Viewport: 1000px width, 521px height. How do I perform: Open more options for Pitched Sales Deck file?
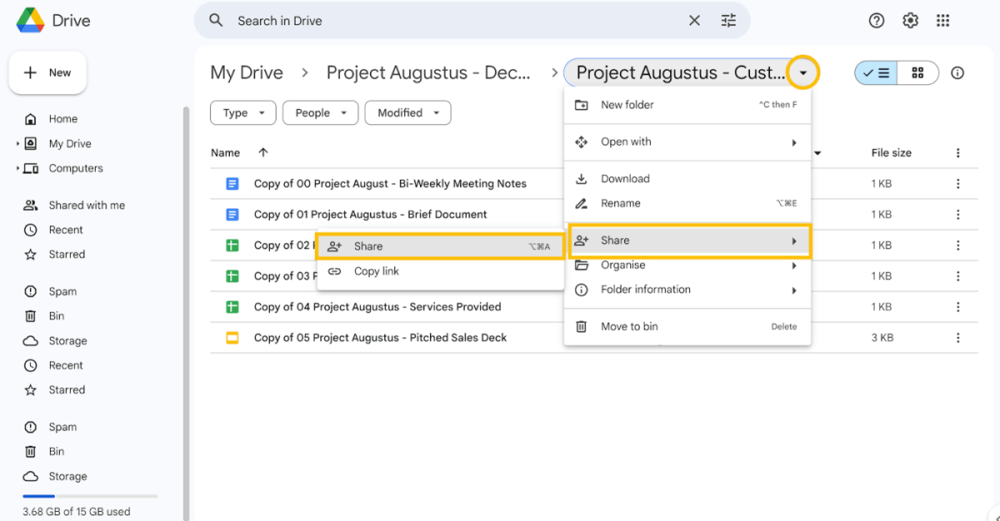click(x=957, y=337)
